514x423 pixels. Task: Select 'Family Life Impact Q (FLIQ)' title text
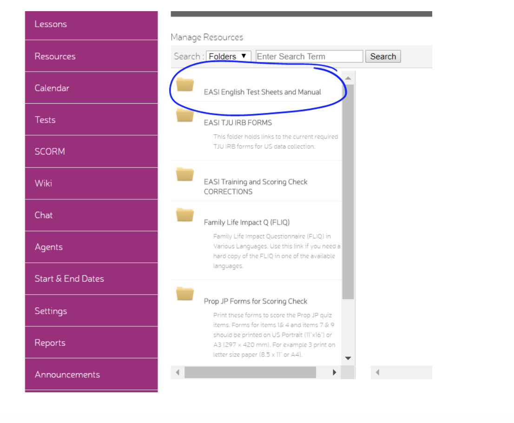(x=246, y=222)
